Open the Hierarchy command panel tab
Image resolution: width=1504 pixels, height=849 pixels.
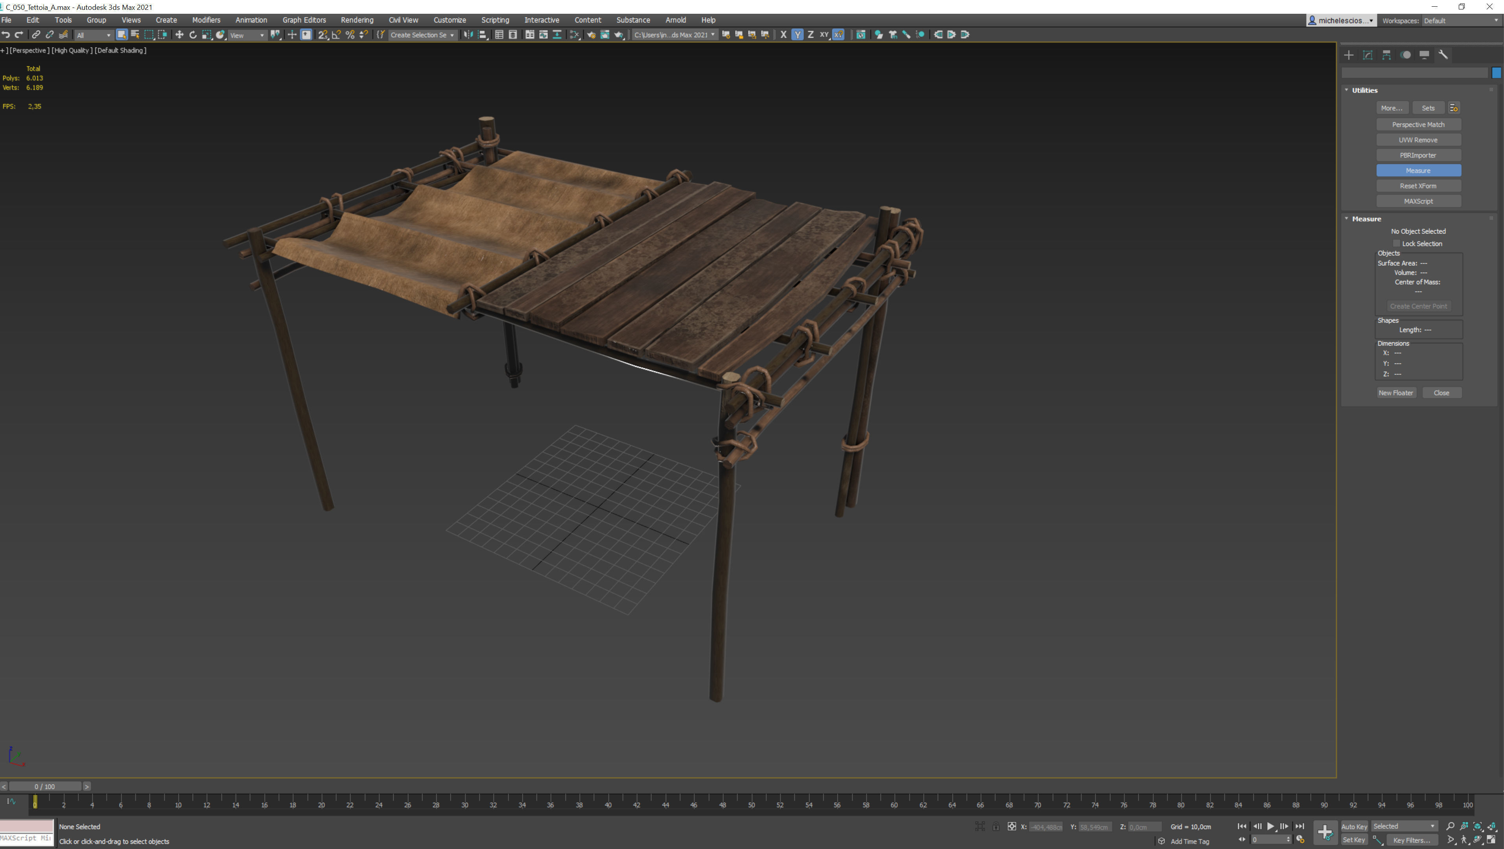click(1387, 55)
